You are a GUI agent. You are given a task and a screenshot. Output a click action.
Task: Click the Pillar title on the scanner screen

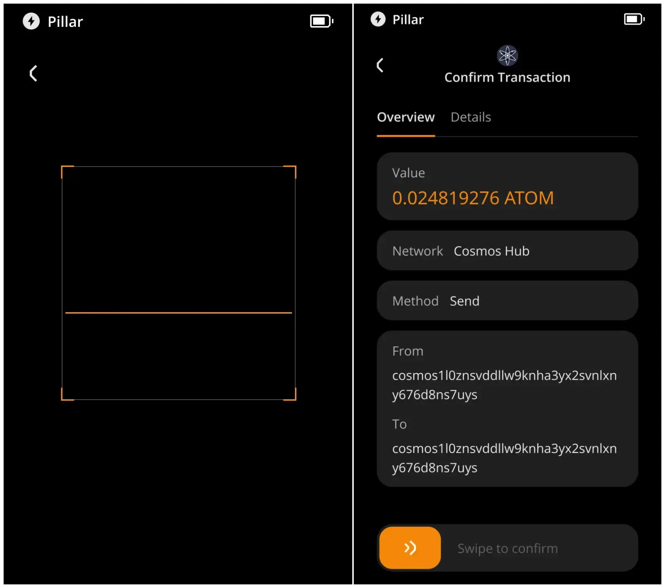click(x=65, y=22)
